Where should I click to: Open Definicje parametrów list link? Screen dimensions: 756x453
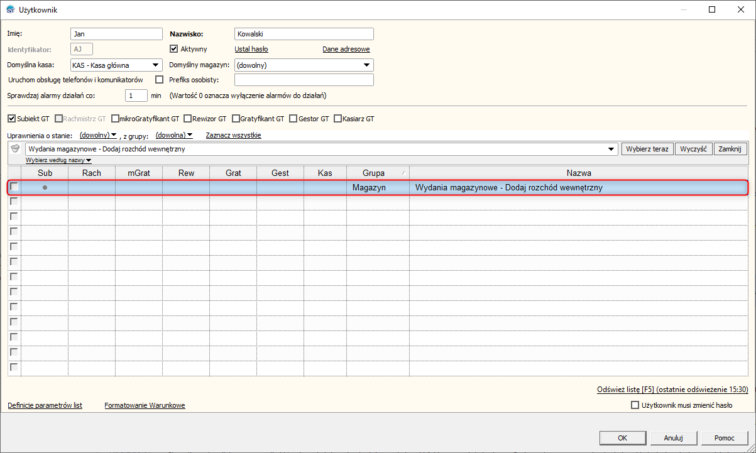pyautogui.click(x=45, y=405)
